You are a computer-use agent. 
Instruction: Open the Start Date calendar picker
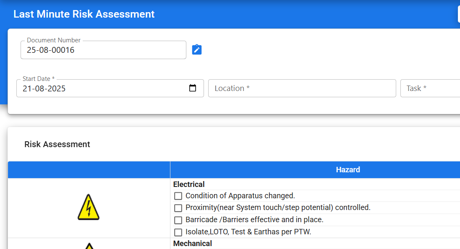coord(193,88)
